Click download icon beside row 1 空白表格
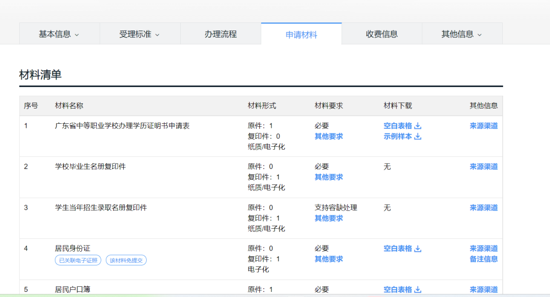The width and height of the screenshot is (550, 297). point(418,126)
